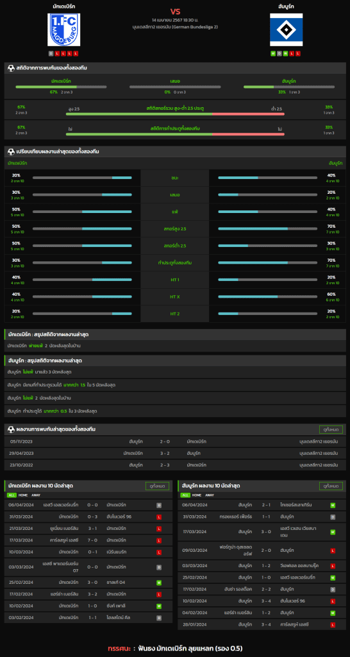Click W badge for Magdeburg 10/02/2024 match
The height and width of the screenshot is (657, 350).
tap(159, 606)
